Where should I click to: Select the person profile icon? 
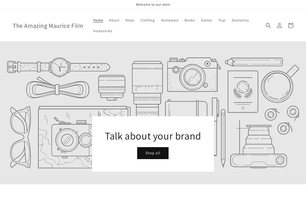point(279,25)
